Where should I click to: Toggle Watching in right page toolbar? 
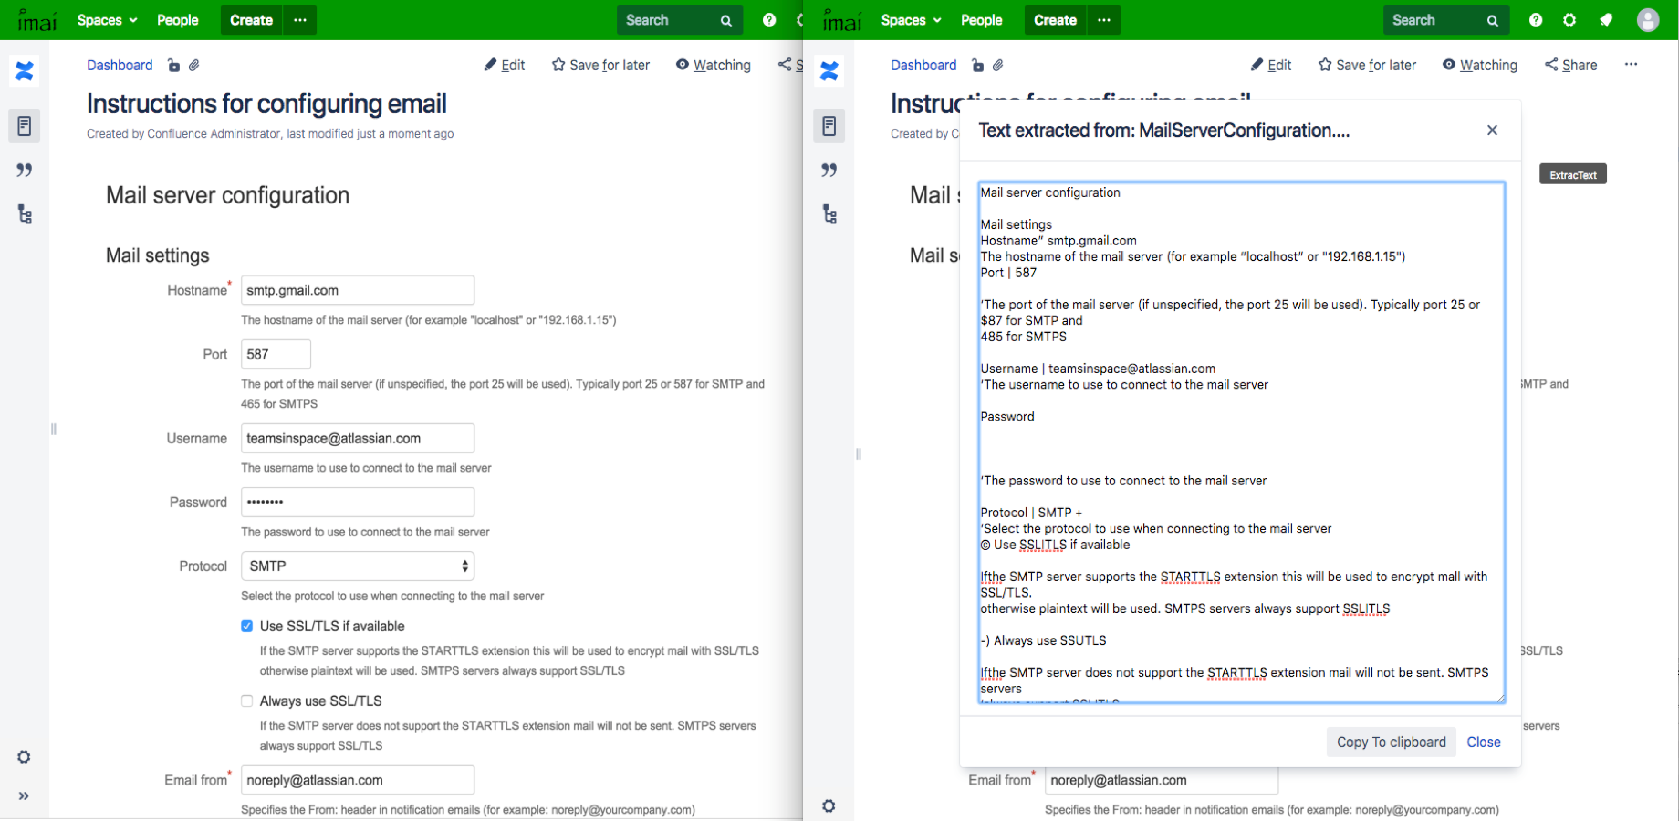pyautogui.click(x=1480, y=65)
